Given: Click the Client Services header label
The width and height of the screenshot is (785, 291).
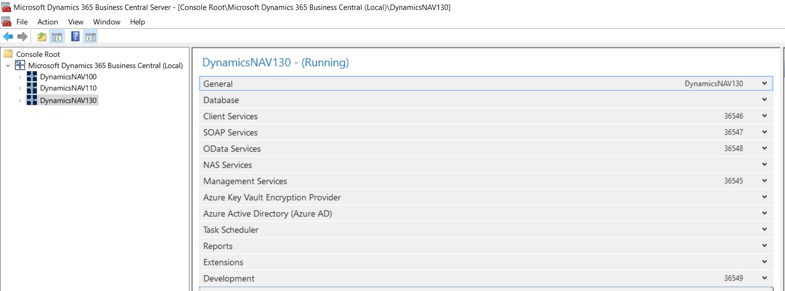Looking at the screenshot, I should click(x=231, y=116).
